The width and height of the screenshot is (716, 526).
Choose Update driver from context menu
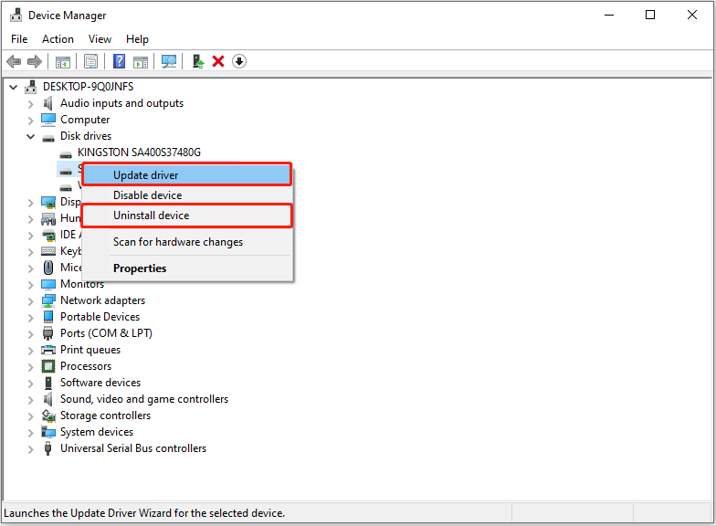click(187, 175)
